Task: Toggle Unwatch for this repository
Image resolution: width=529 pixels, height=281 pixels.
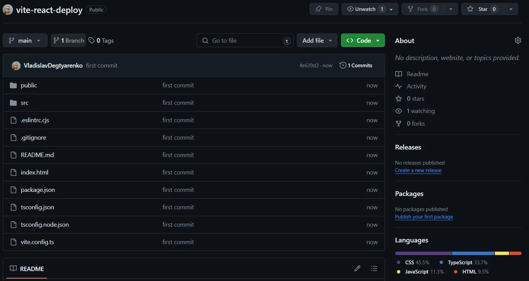Action: (370, 9)
